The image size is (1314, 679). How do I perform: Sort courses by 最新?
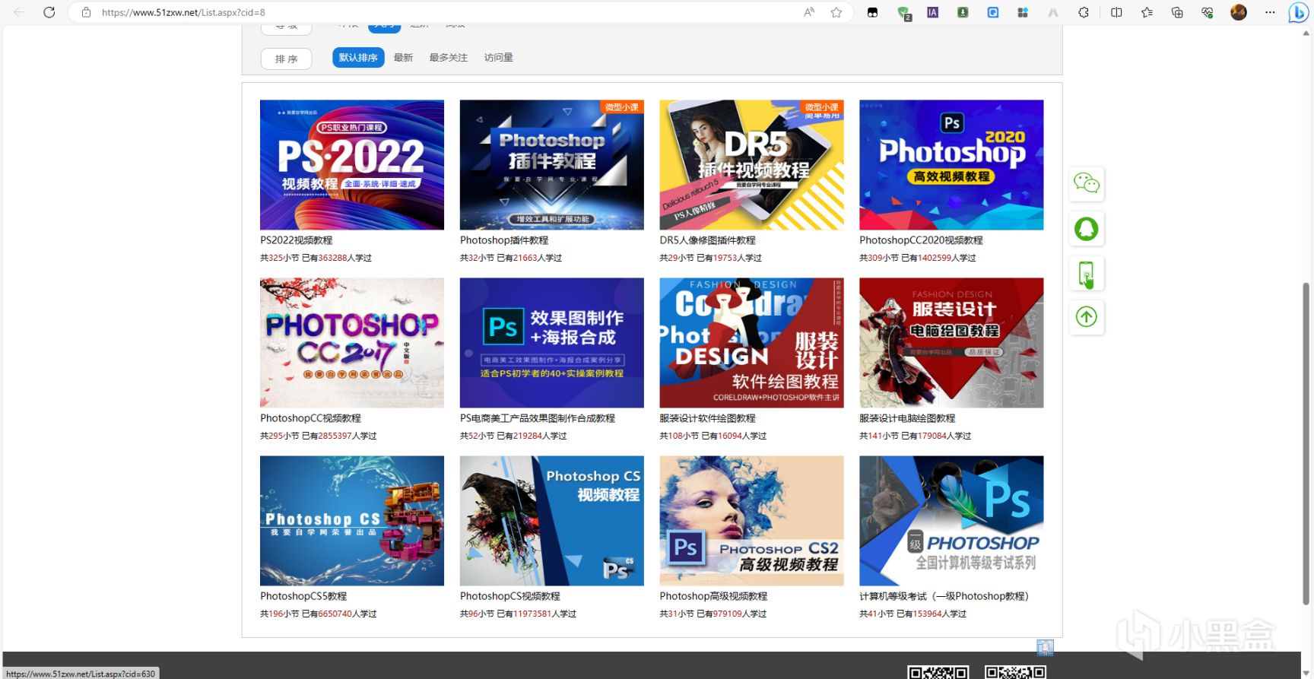[403, 58]
